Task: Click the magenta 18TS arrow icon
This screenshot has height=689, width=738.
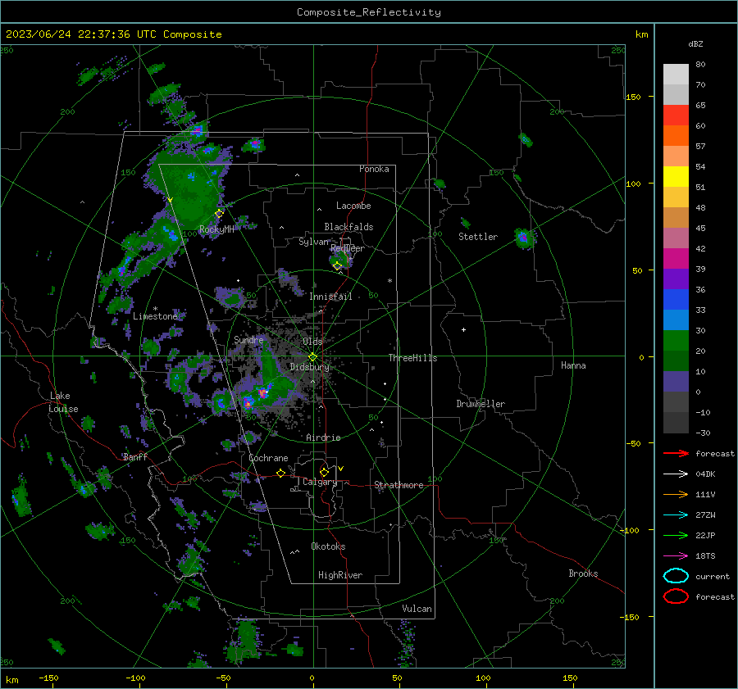Action: [x=676, y=556]
